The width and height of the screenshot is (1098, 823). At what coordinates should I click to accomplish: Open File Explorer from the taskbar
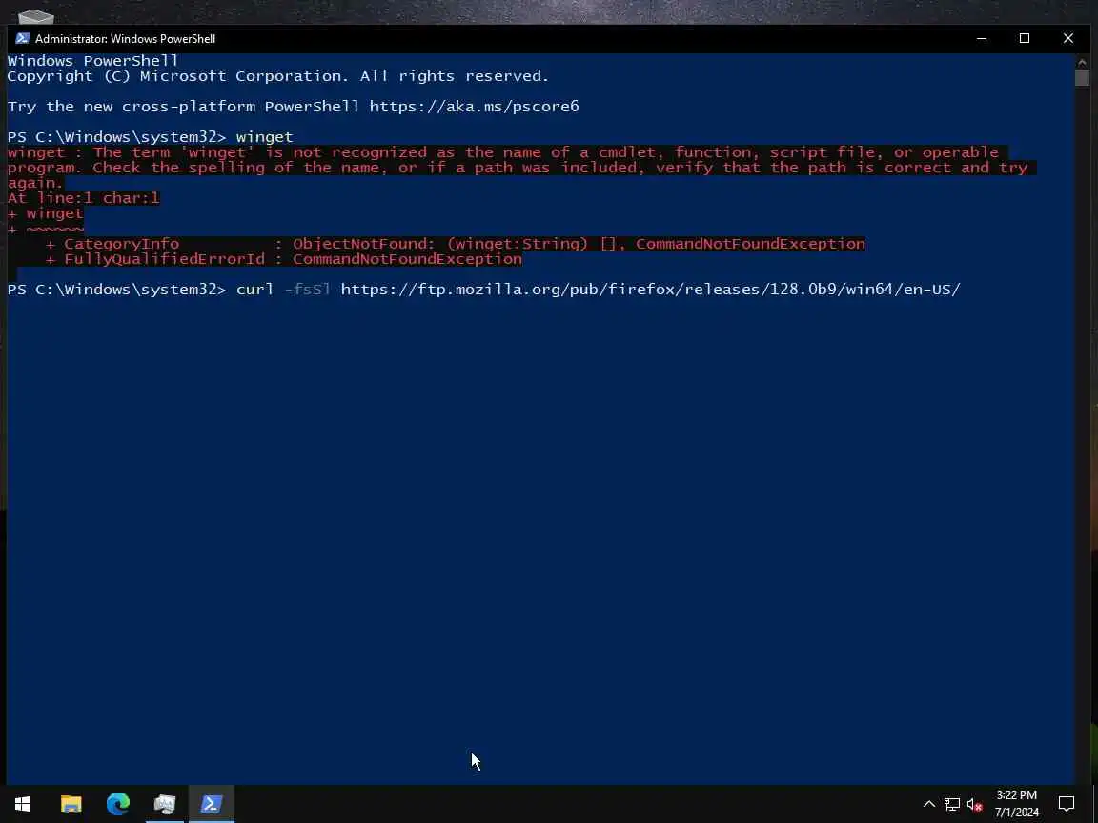pos(71,803)
